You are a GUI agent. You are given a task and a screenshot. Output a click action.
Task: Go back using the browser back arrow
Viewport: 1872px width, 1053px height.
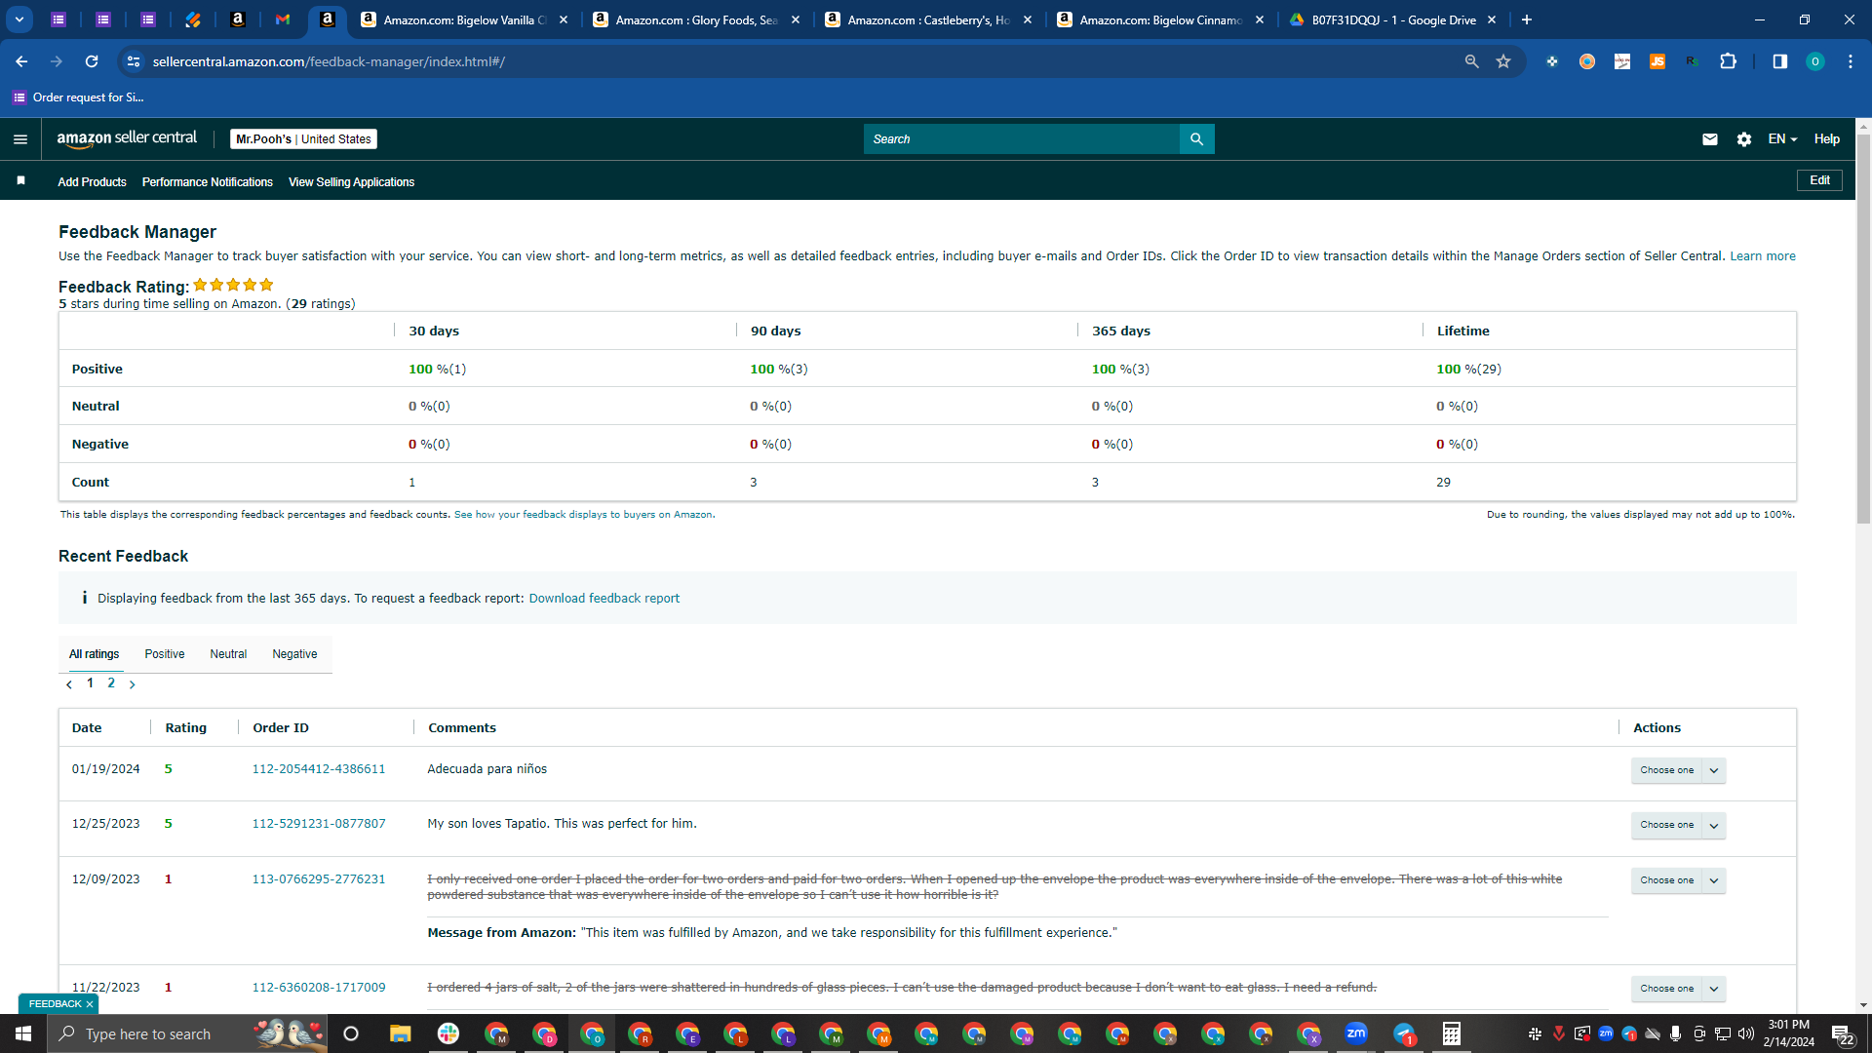coord(21,61)
